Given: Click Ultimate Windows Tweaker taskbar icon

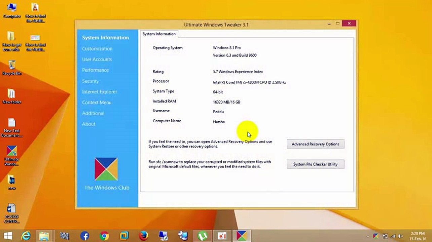Looking at the screenshot, I should pyautogui.click(x=242, y=236).
